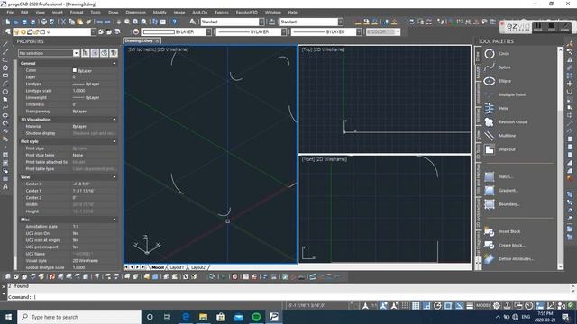Click the Undo arrow icon

(x=99, y=22)
